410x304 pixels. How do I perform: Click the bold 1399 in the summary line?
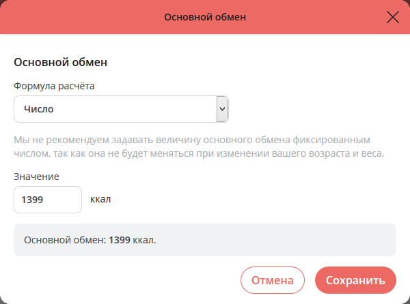(120, 240)
